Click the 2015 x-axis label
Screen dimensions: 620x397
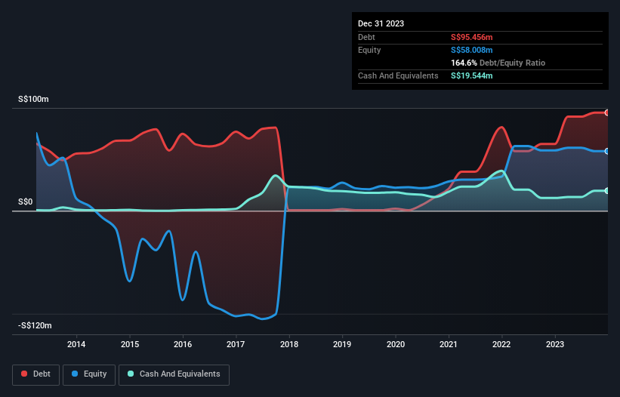(x=130, y=344)
